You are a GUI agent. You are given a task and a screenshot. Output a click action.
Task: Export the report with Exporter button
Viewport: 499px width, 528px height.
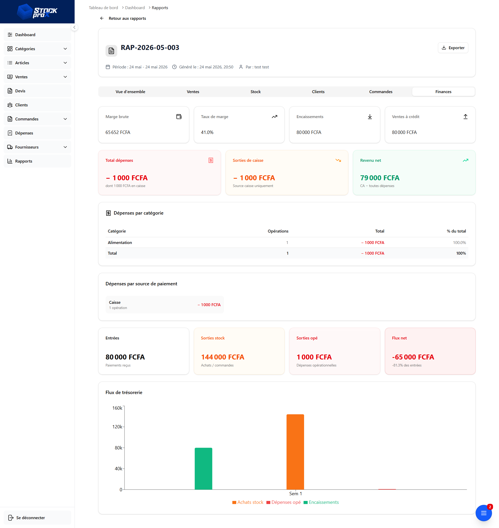click(x=453, y=48)
